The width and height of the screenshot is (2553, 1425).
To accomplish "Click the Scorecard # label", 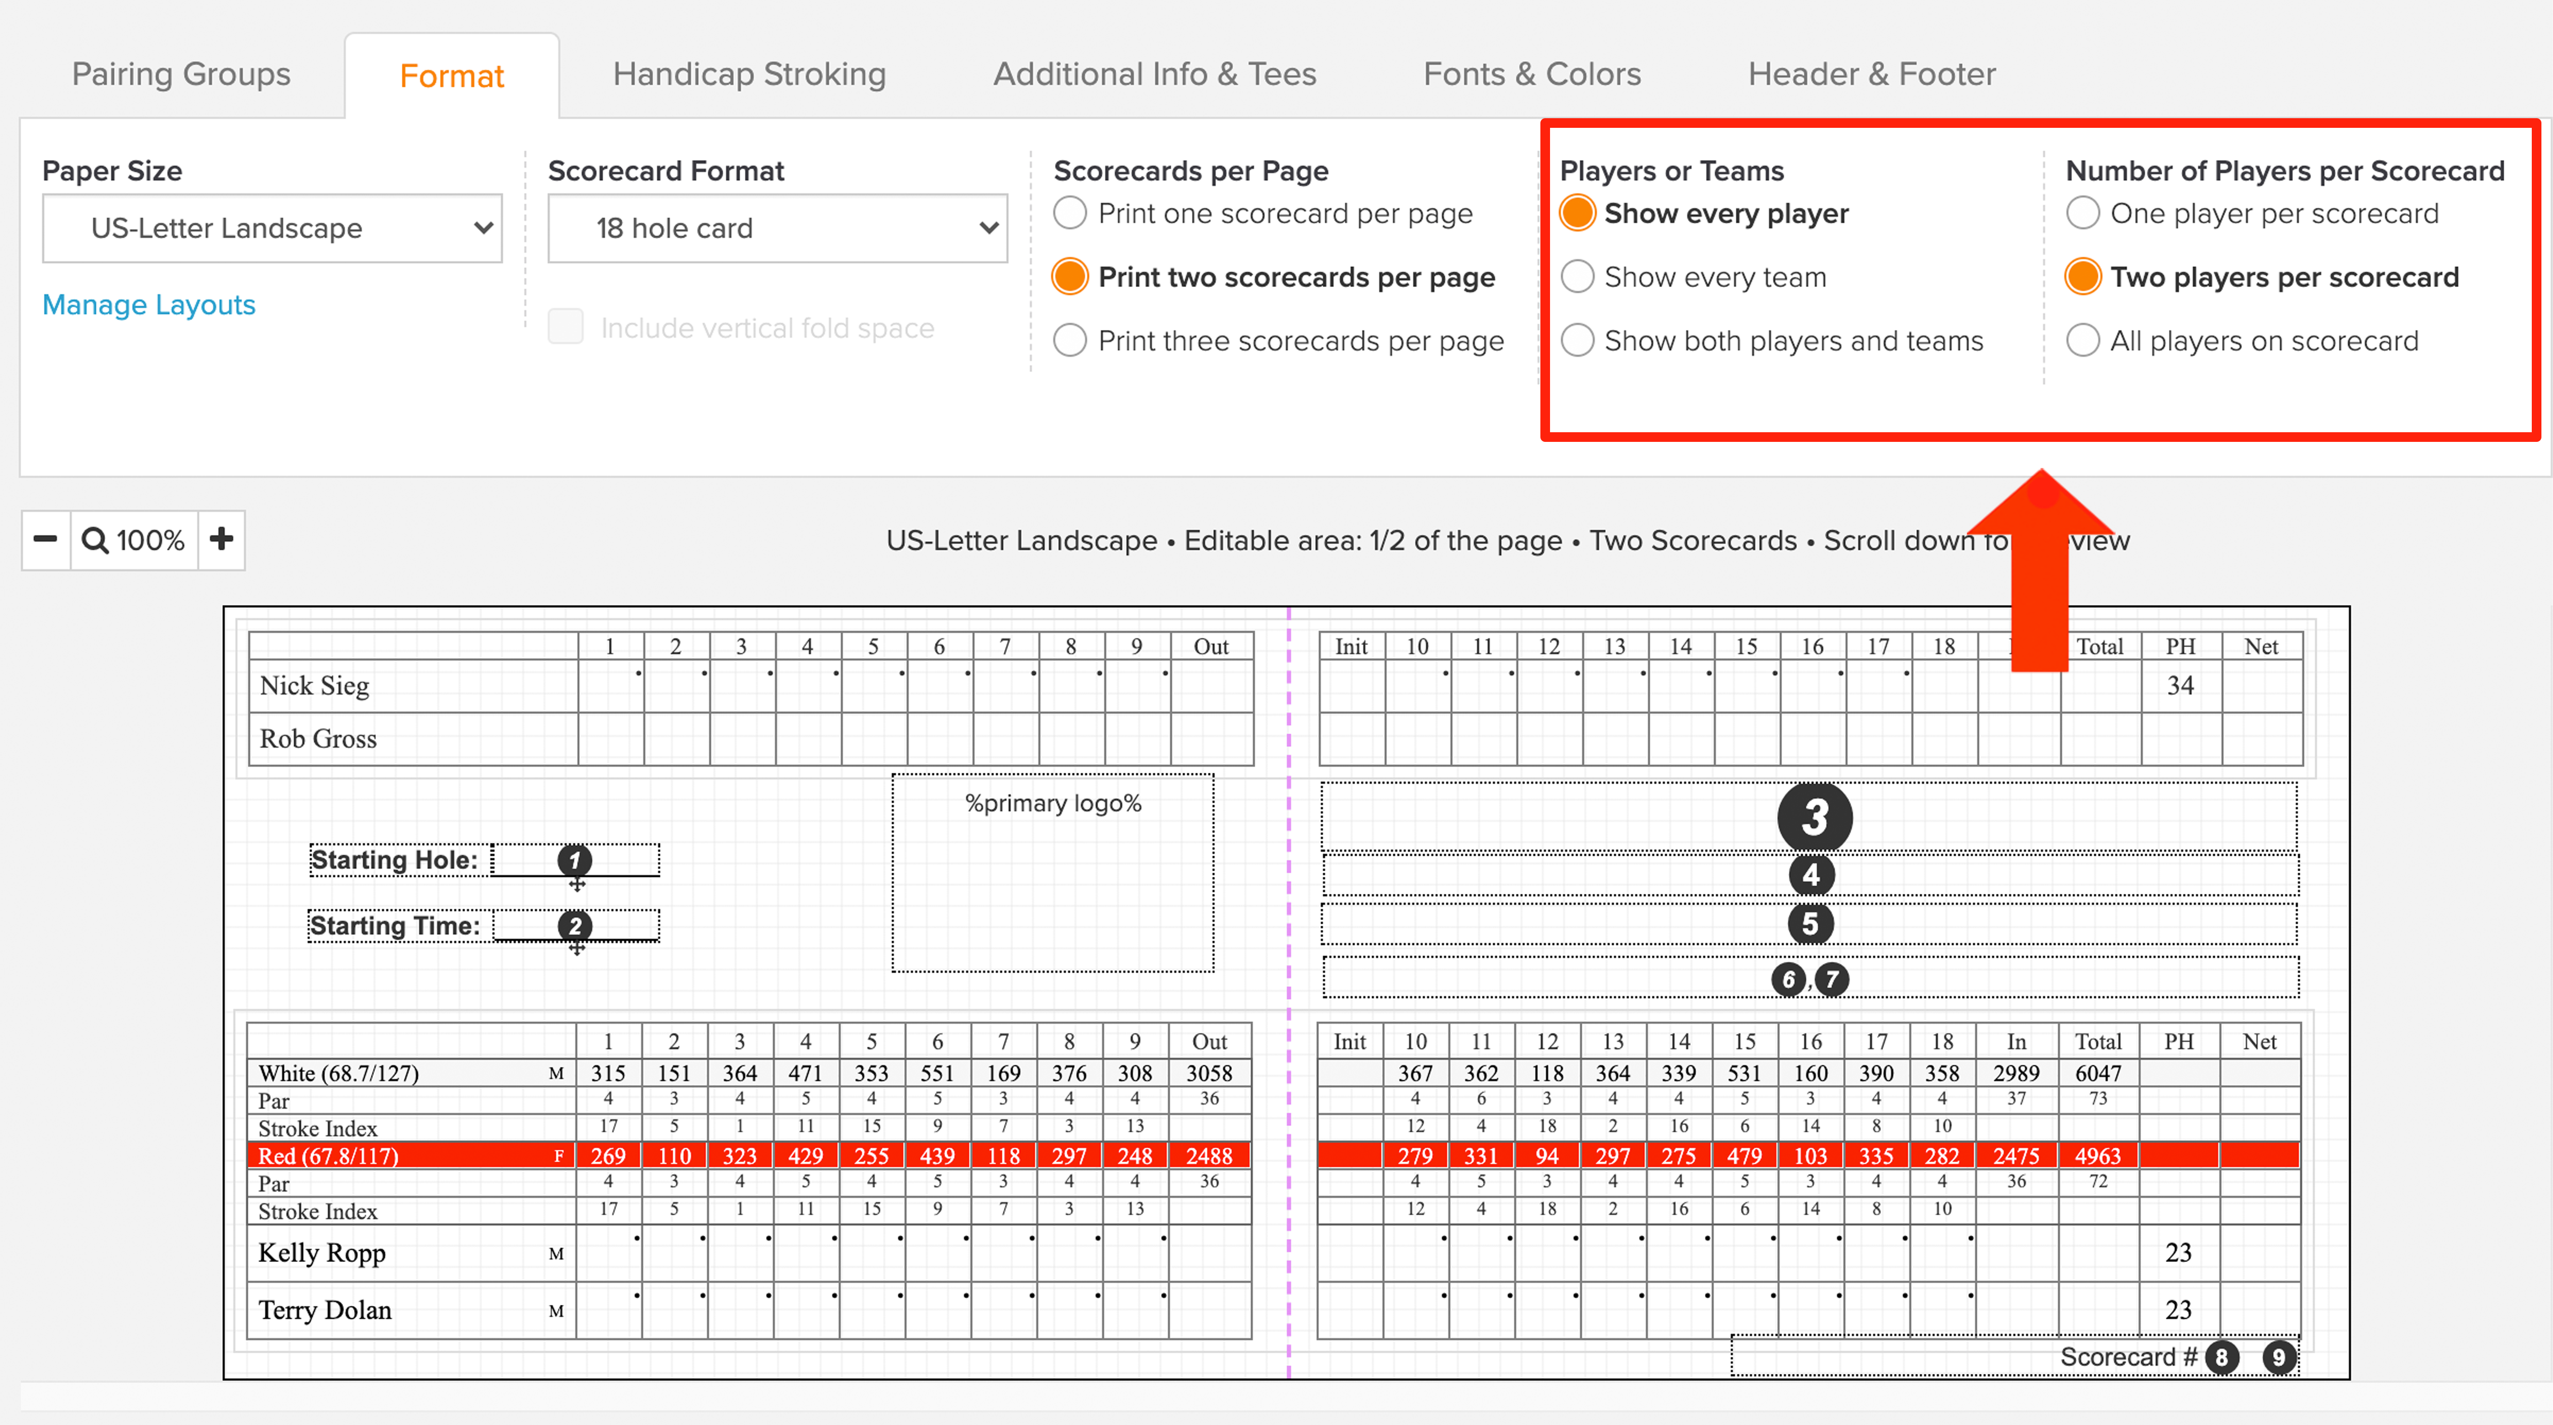I will click(x=2128, y=1356).
